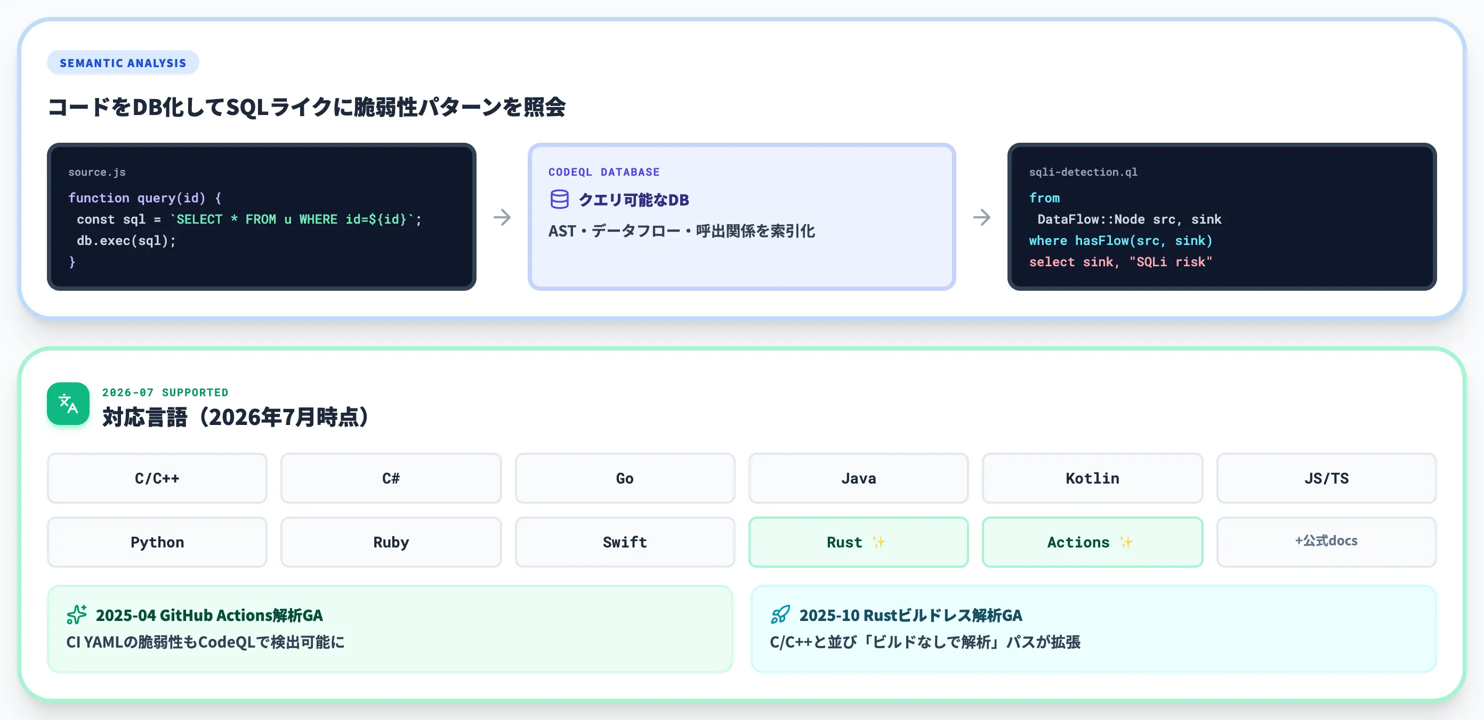
Task: Click the select sink, "SQLi risk" line
Action: pyautogui.click(x=1120, y=262)
